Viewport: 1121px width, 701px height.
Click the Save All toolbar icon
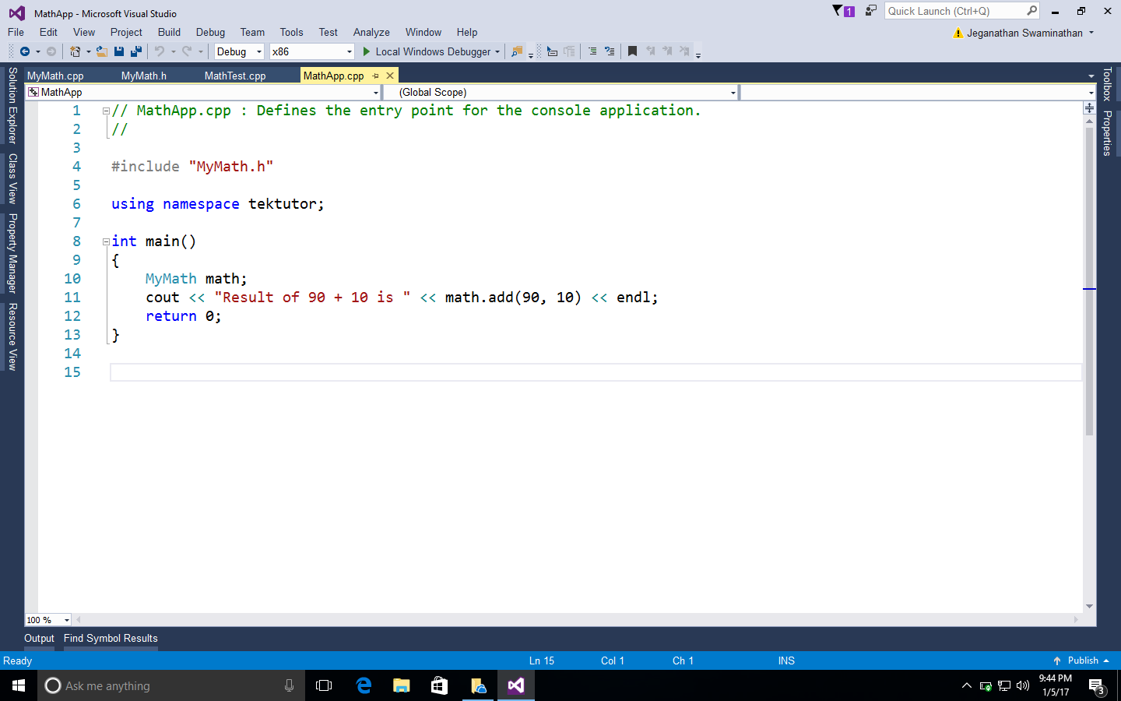(x=136, y=51)
